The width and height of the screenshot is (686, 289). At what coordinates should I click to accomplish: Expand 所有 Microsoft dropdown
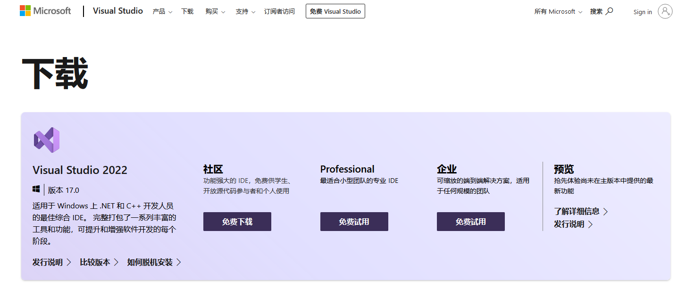point(558,11)
